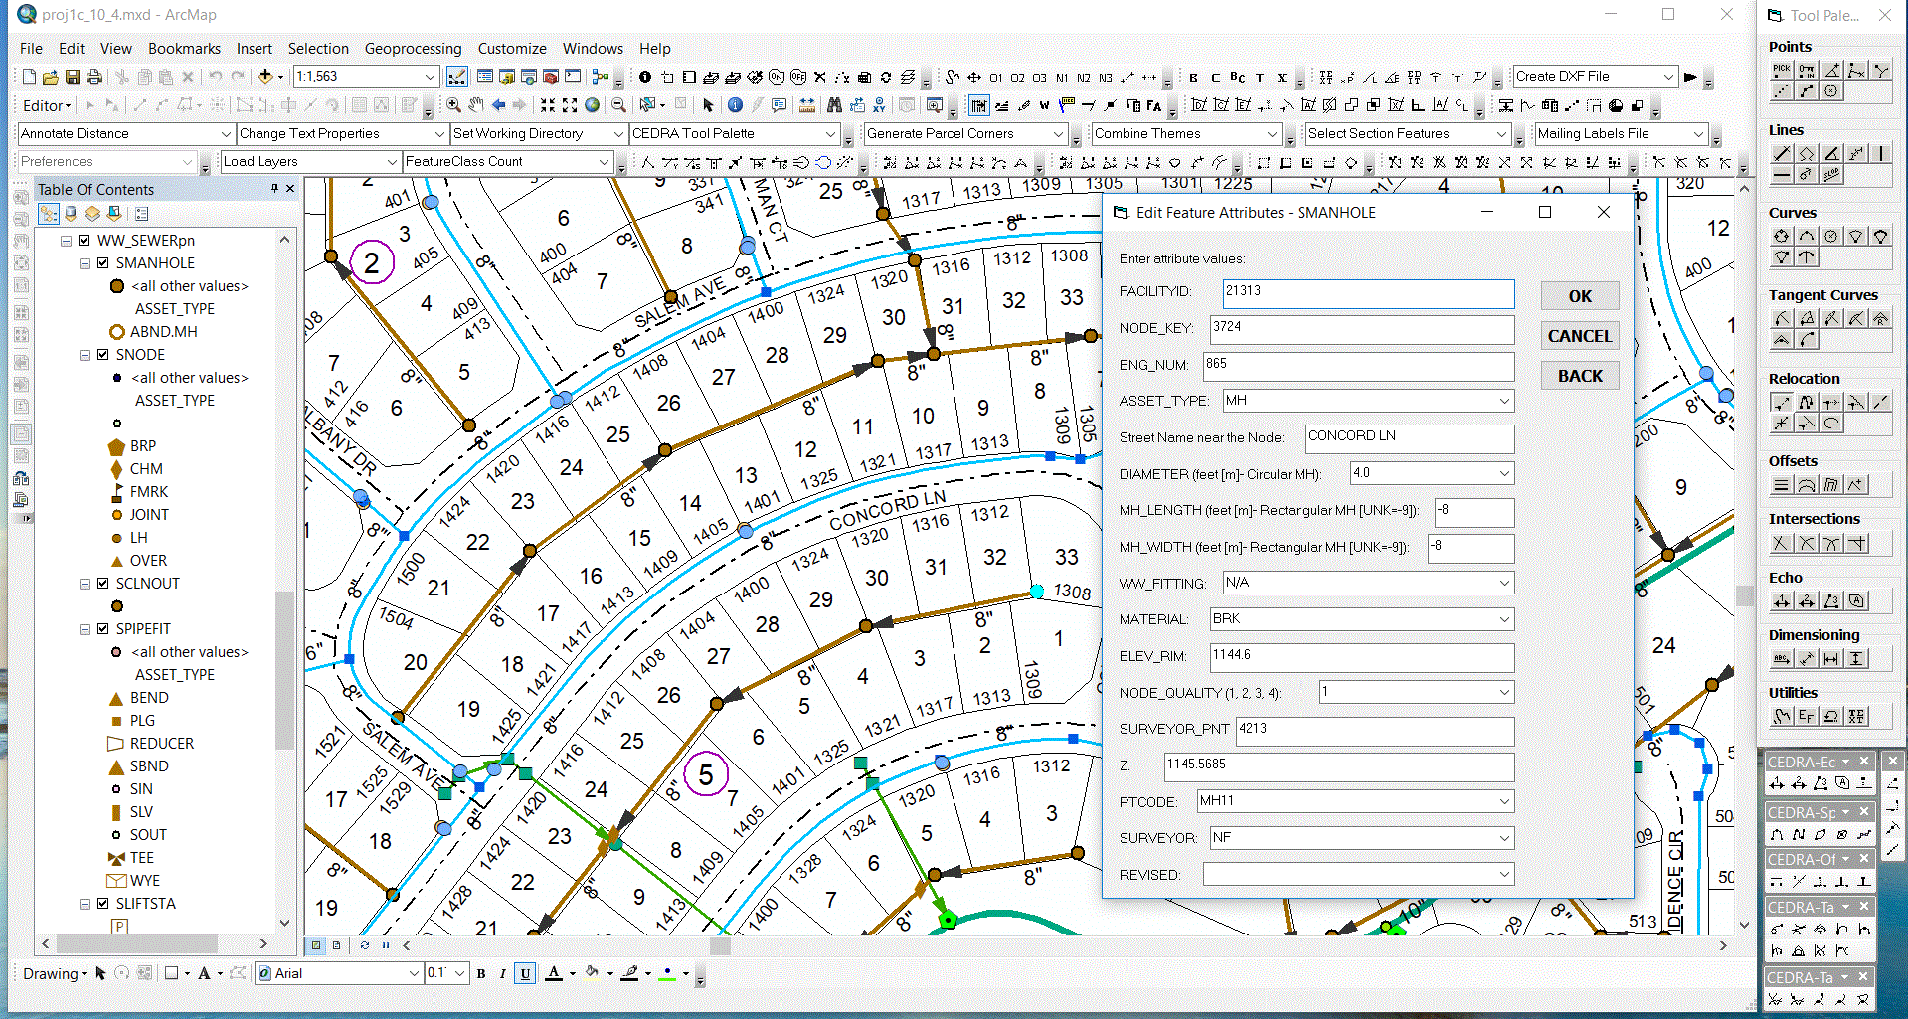Open the Arial font dropdown
This screenshot has height=1019, width=1908.
(x=414, y=974)
